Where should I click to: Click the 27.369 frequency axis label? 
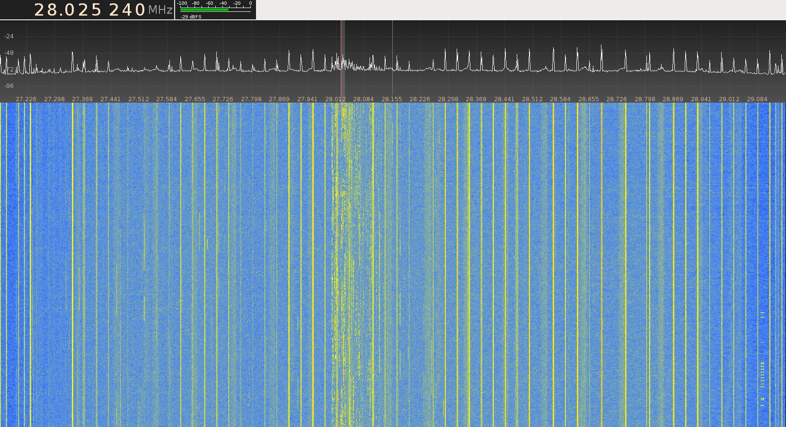coord(82,99)
